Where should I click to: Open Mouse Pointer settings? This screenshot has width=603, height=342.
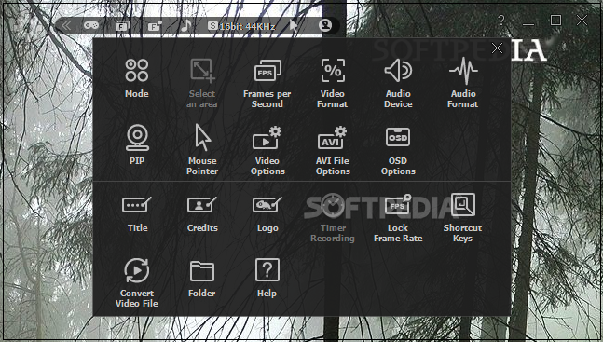202,150
